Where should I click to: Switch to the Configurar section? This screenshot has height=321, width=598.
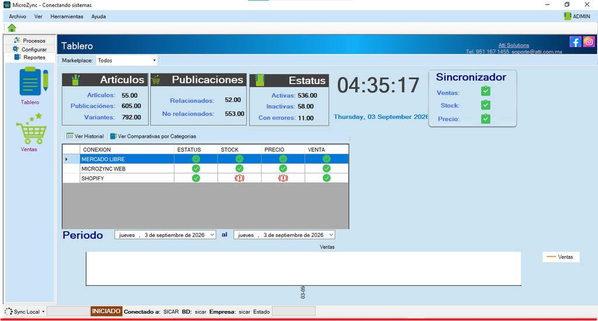29,49
